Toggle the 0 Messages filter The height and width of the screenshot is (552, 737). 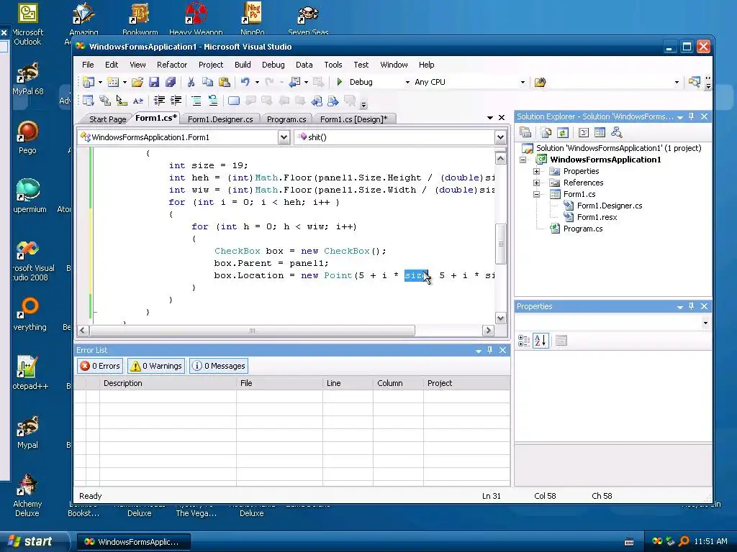pyautogui.click(x=219, y=366)
